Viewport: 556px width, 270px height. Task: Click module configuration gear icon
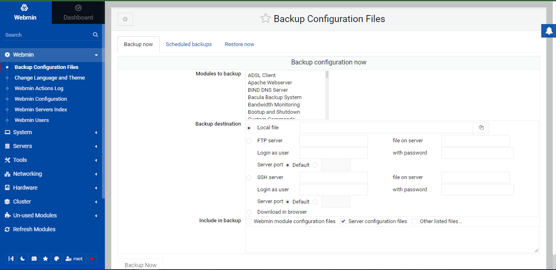pos(125,19)
